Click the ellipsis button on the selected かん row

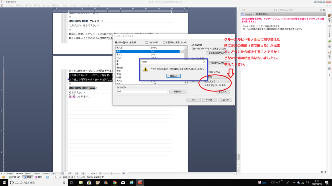click(181, 51)
